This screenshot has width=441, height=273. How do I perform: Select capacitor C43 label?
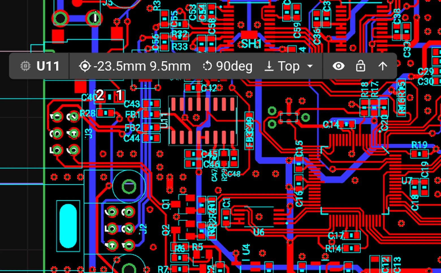click(132, 104)
